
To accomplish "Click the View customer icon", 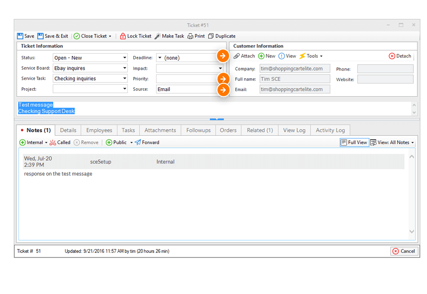I will pos(281,56).
